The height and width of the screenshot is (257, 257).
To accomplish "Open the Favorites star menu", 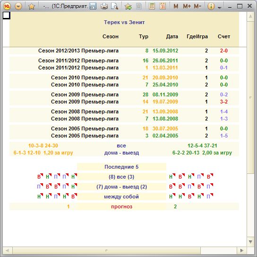I will 32,7.
